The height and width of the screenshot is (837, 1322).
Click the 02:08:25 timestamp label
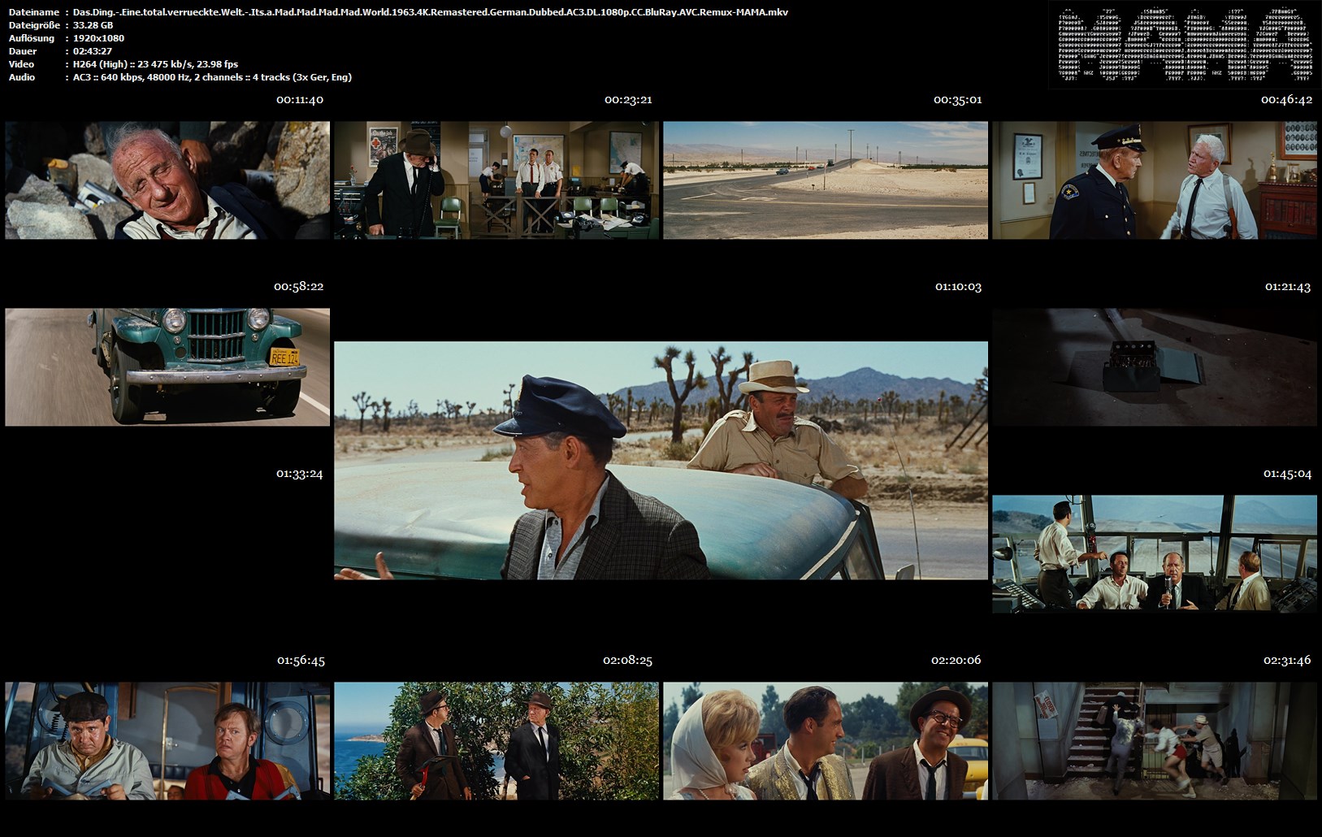coord(627,661)
